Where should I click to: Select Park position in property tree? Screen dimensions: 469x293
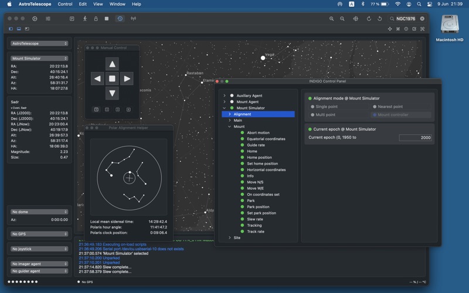[258, 207]
